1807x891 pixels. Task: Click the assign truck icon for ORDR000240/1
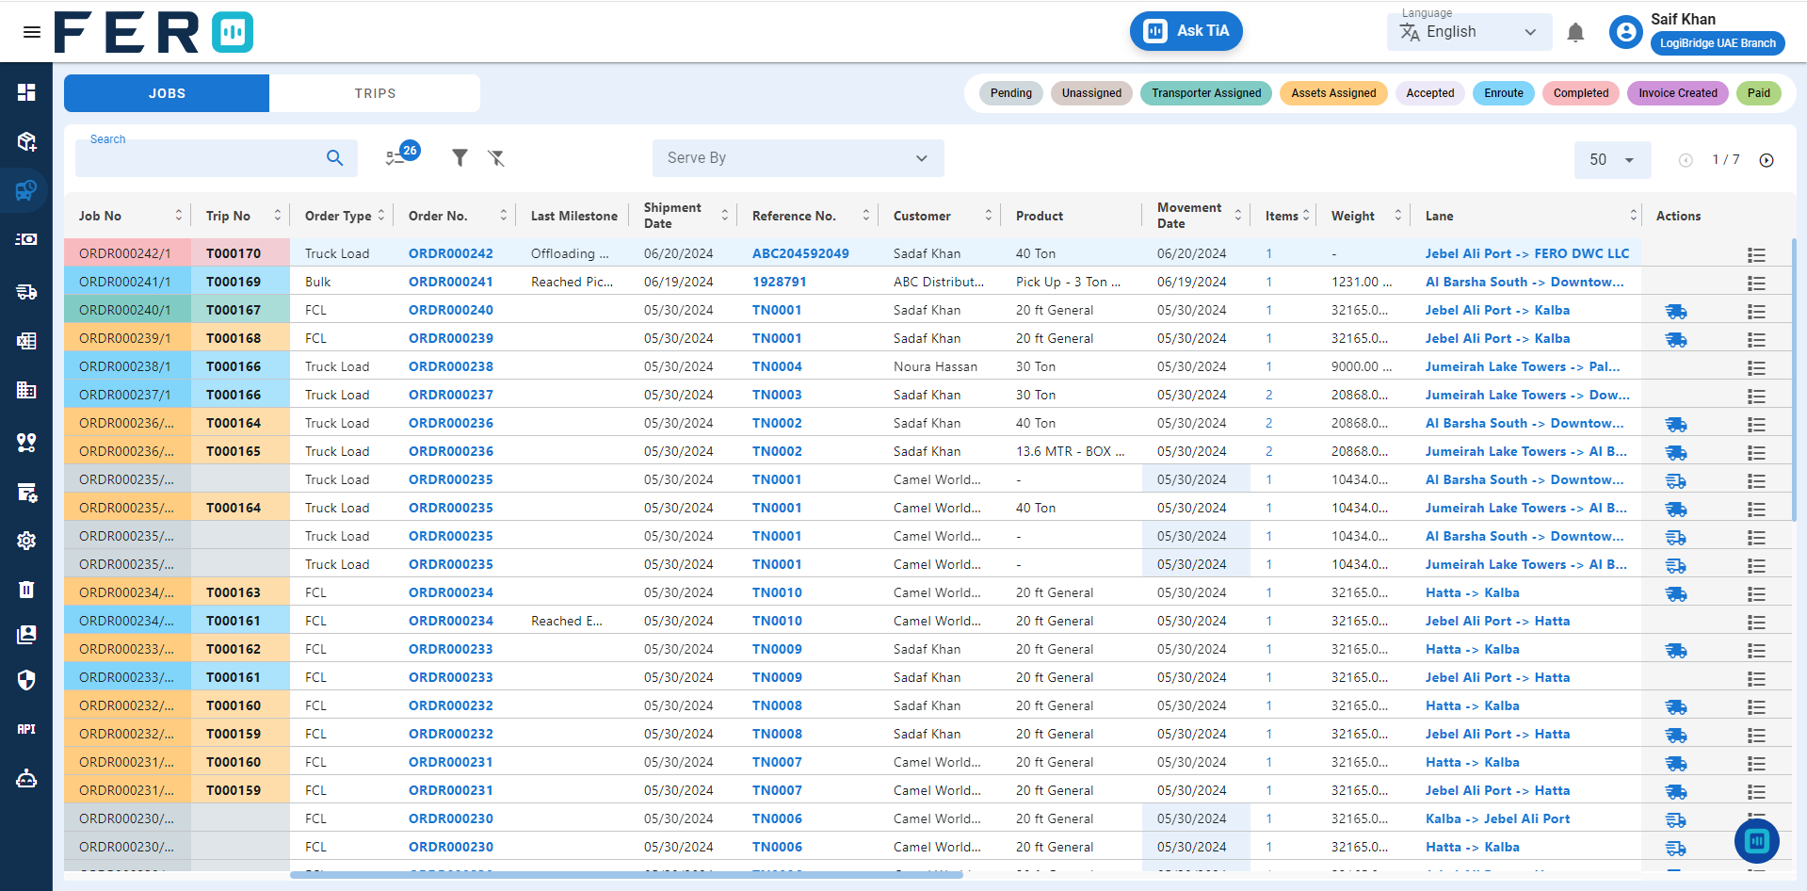(1675, 311)
